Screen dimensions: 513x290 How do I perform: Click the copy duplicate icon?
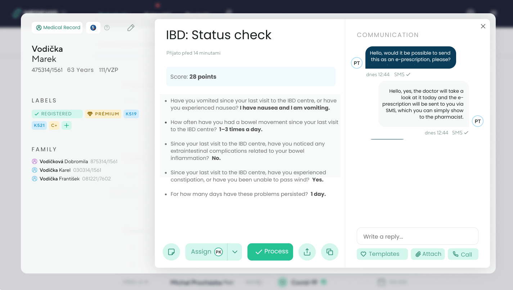pyautogui.click(x=329, y=252)
